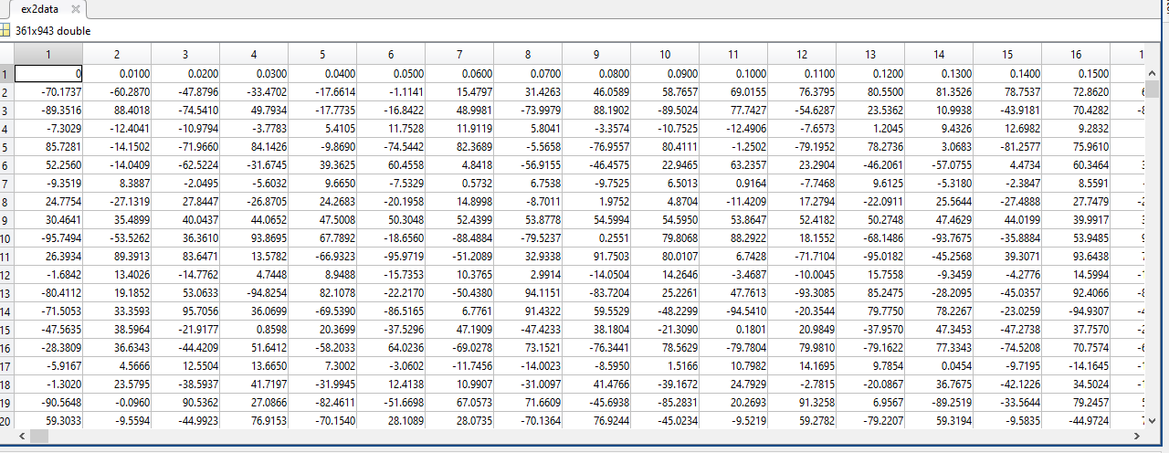The width and height of the screenshot is (1169, 453).
Task: Select cell with value 84.1426
Action: pyautogui.click(x=255, y=147)
